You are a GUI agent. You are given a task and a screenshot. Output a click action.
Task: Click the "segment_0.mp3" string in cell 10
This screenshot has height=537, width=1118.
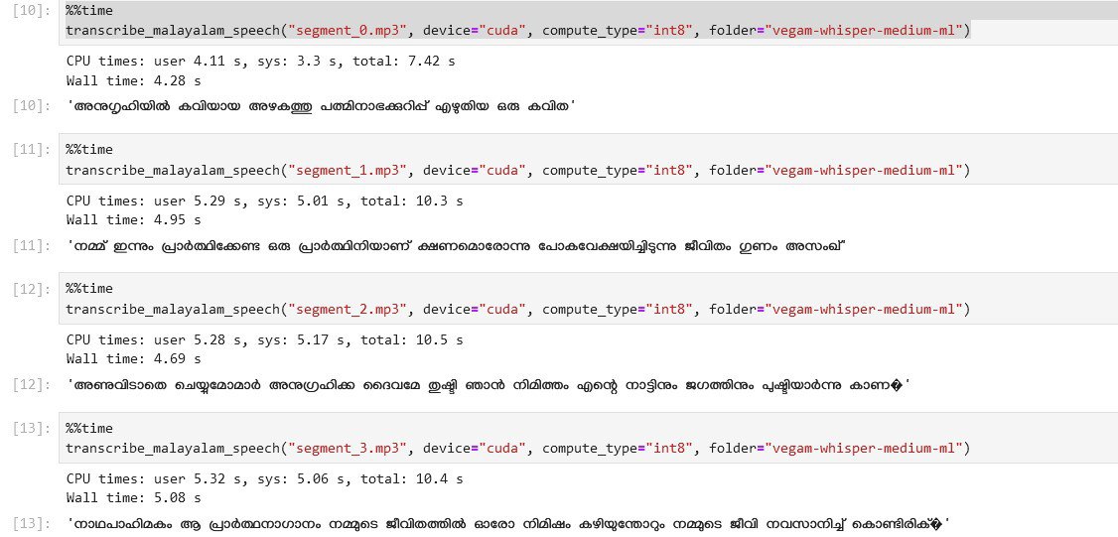pos(347,31)
